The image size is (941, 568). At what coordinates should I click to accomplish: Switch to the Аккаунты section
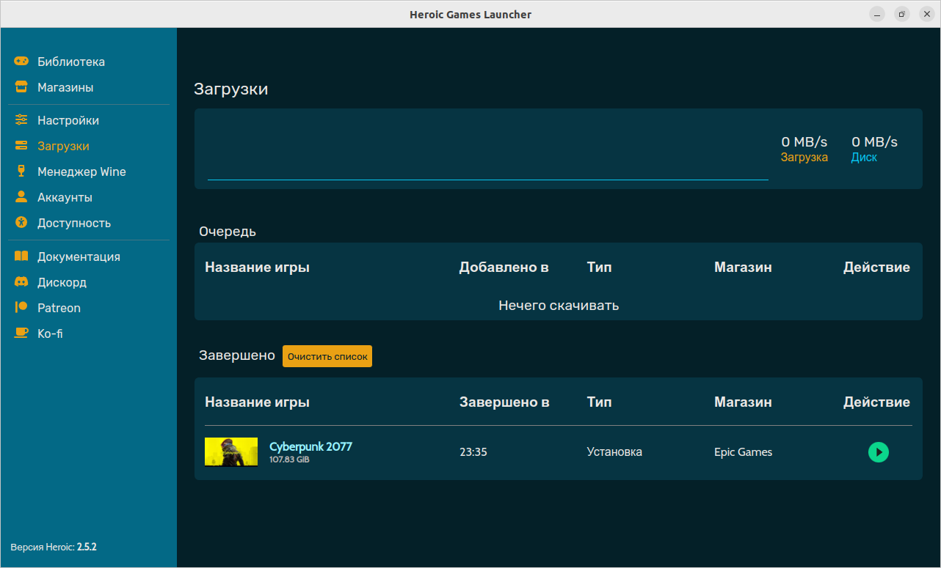coord(65,197)
